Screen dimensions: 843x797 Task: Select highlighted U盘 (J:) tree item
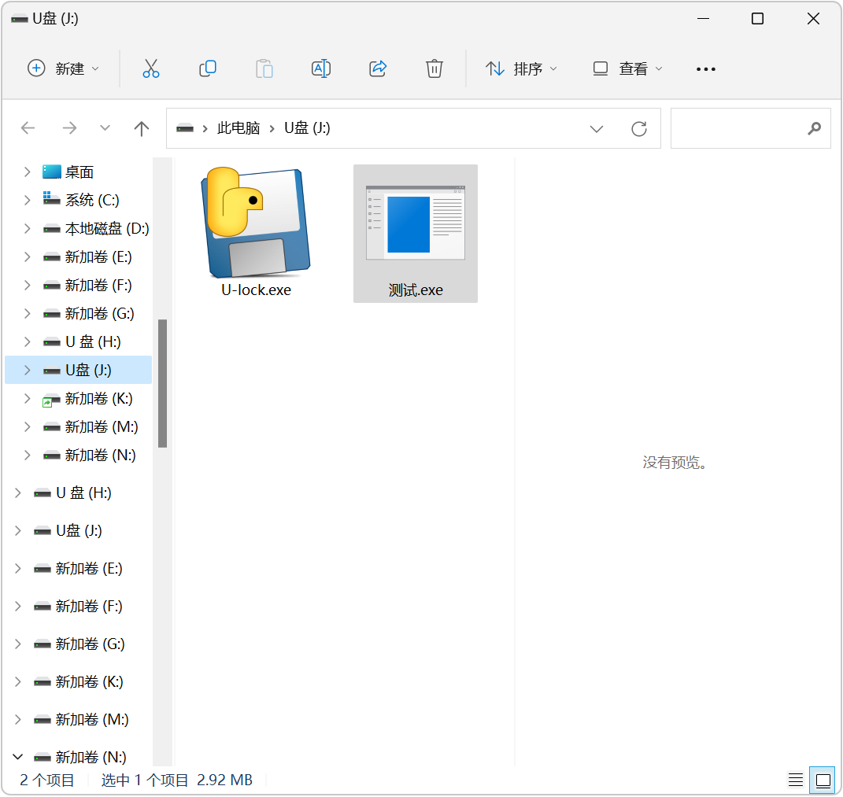pyautogui.click(x=79, y=370)
